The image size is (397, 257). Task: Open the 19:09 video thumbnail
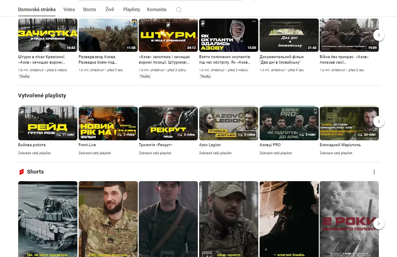tap(349, 35)
